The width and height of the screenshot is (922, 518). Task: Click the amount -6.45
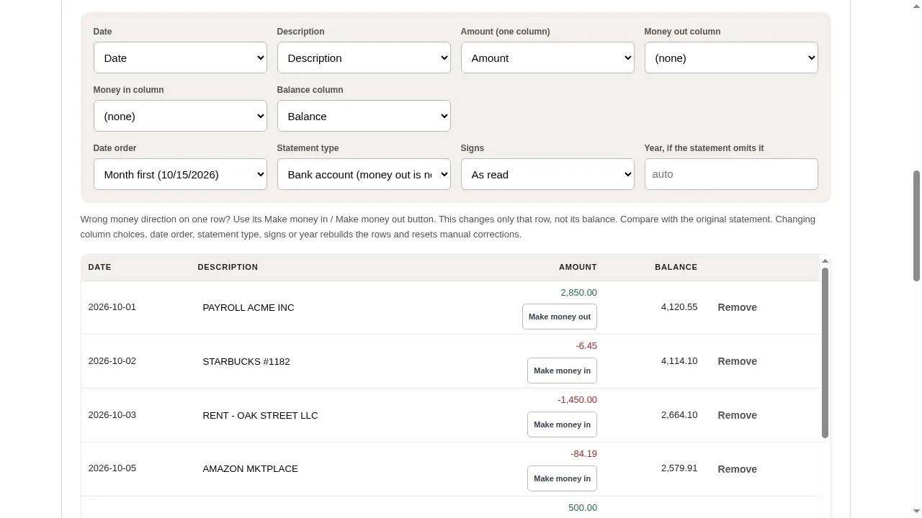pos(586,346)
